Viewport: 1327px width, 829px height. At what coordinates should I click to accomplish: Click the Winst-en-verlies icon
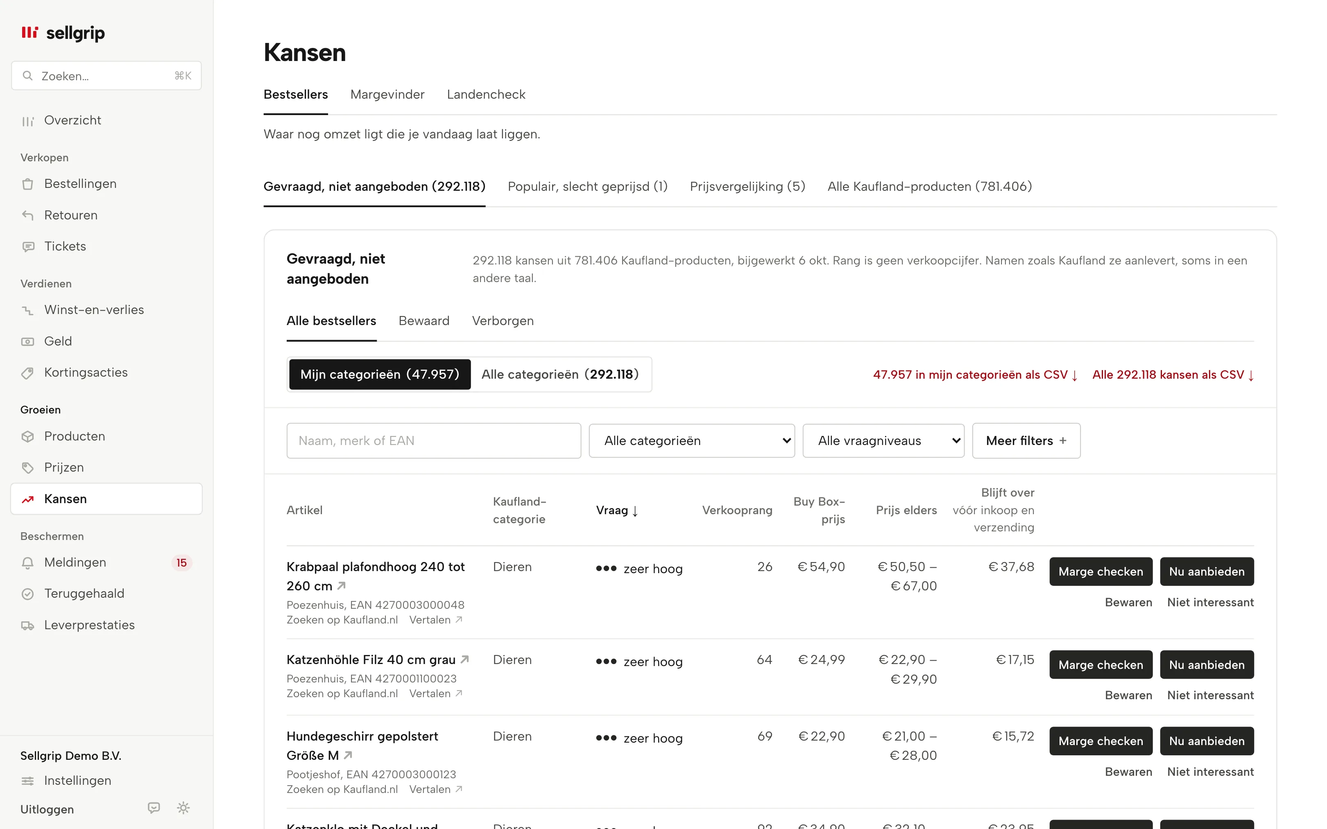coord(28,310)
